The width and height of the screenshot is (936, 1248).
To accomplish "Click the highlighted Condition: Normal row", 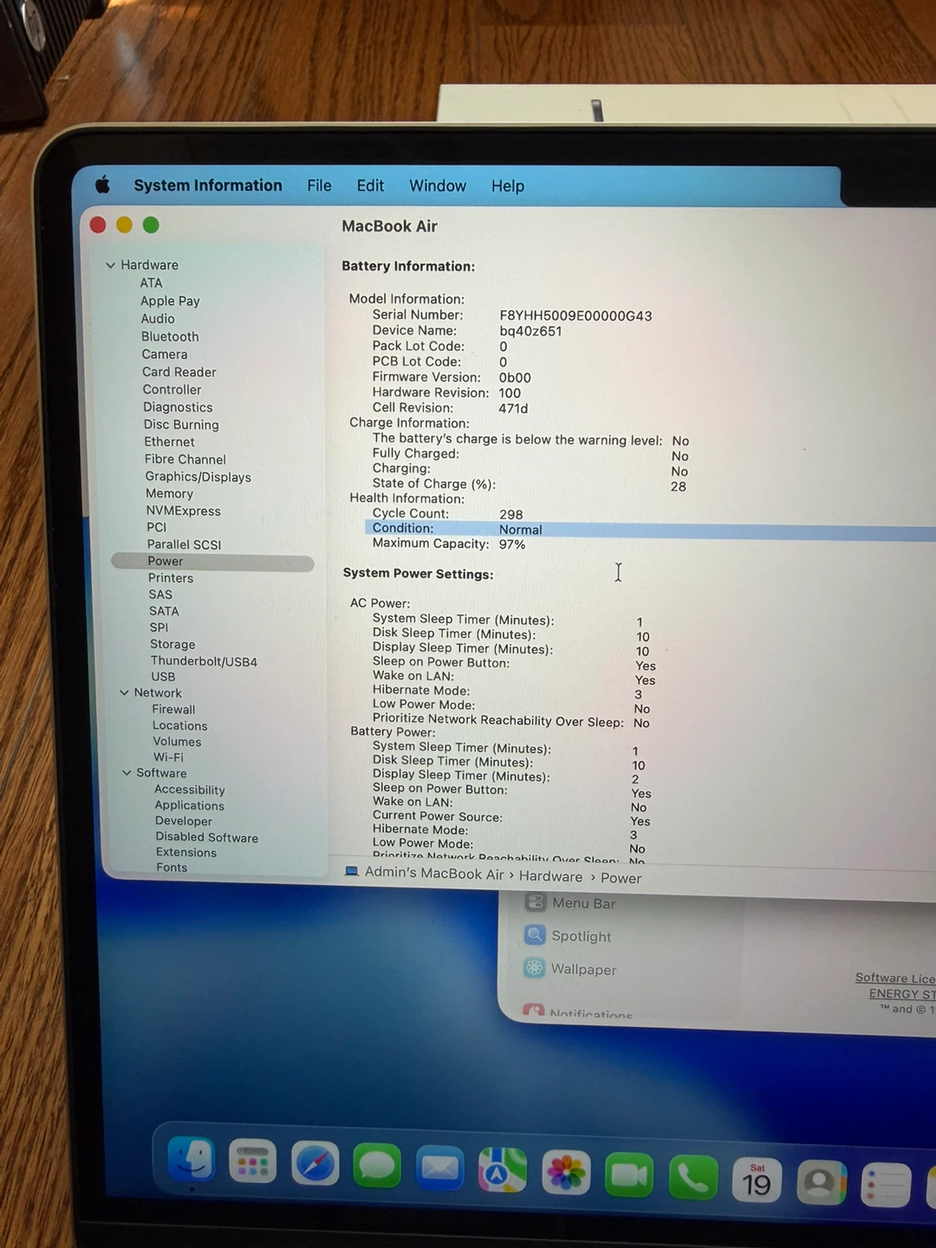I will pyautogui.click(x=650, y=530).
